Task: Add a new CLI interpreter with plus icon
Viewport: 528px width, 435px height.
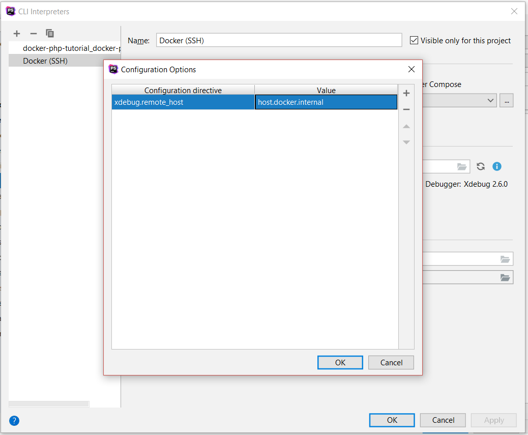Action: [17, 34]
